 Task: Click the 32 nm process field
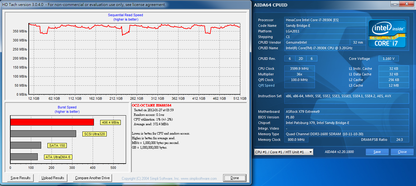pos(358,42)
